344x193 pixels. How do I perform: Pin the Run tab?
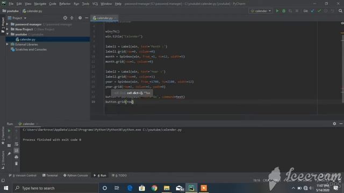tap(9, 154)
